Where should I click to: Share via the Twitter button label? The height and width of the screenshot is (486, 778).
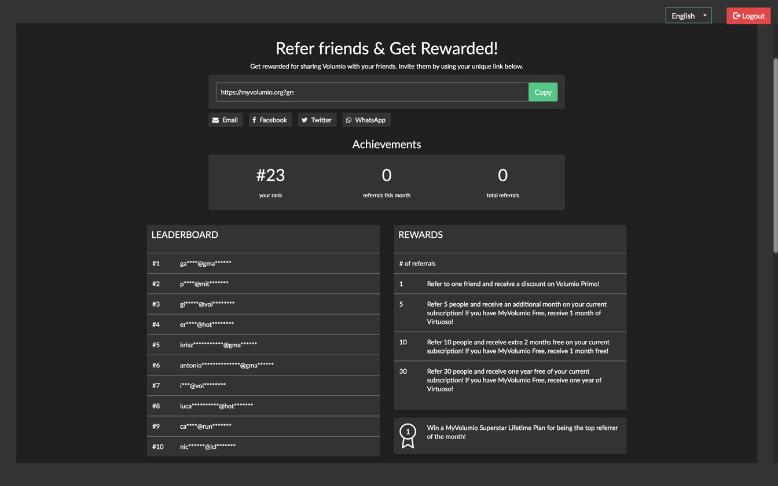click(321, 120)
